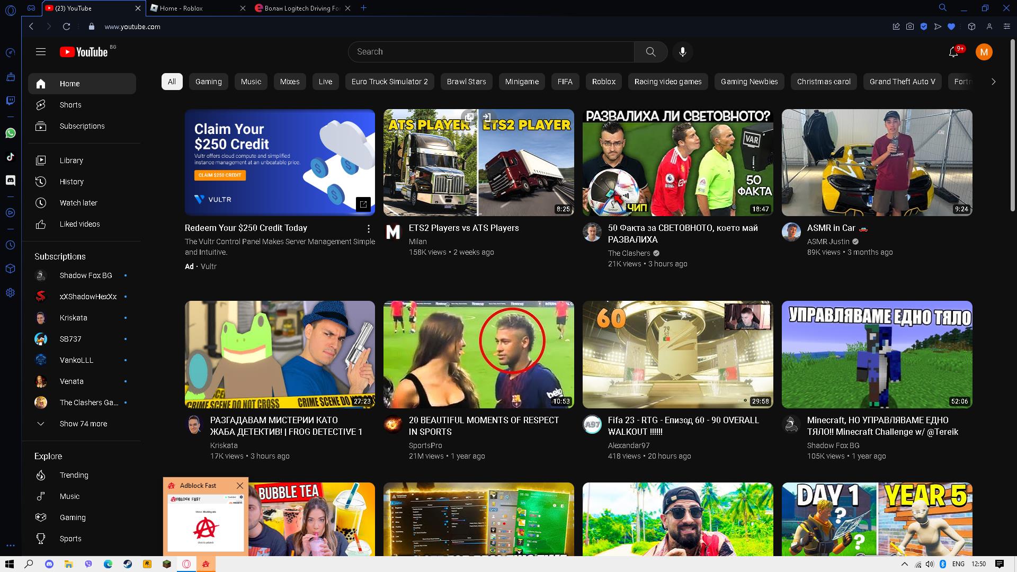Expand Show 74 more subscriptions
Screen dimensions: 1017x572
point(83,424)
